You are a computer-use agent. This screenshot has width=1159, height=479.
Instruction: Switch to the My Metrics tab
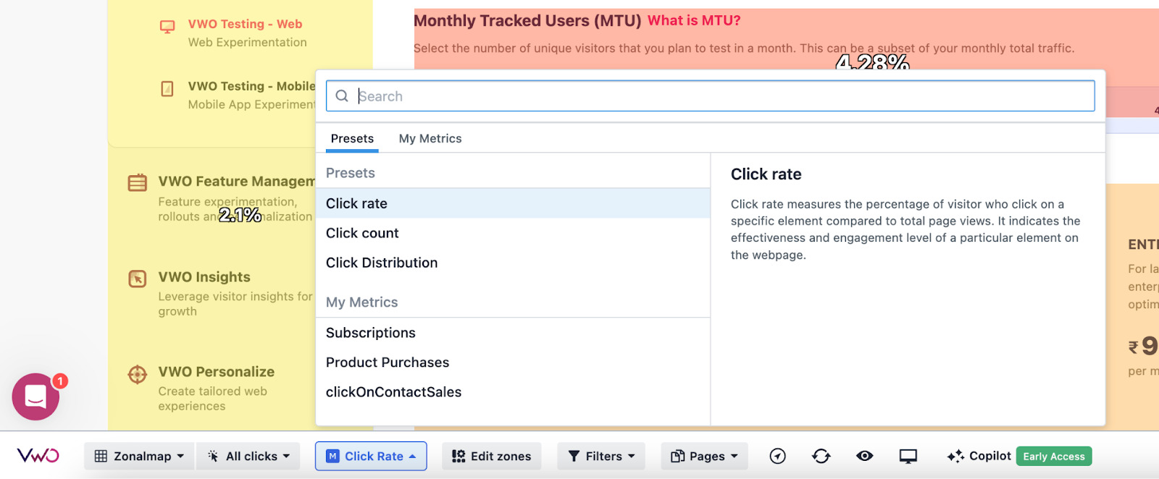tap(430, 138)
